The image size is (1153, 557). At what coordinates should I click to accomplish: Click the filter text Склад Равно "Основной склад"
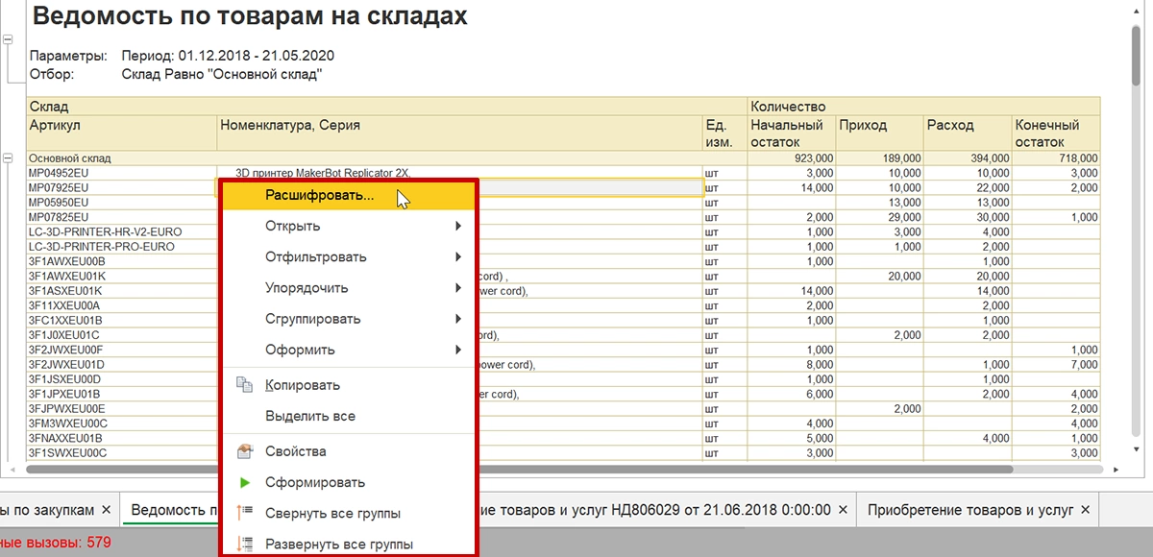(222, 73)
